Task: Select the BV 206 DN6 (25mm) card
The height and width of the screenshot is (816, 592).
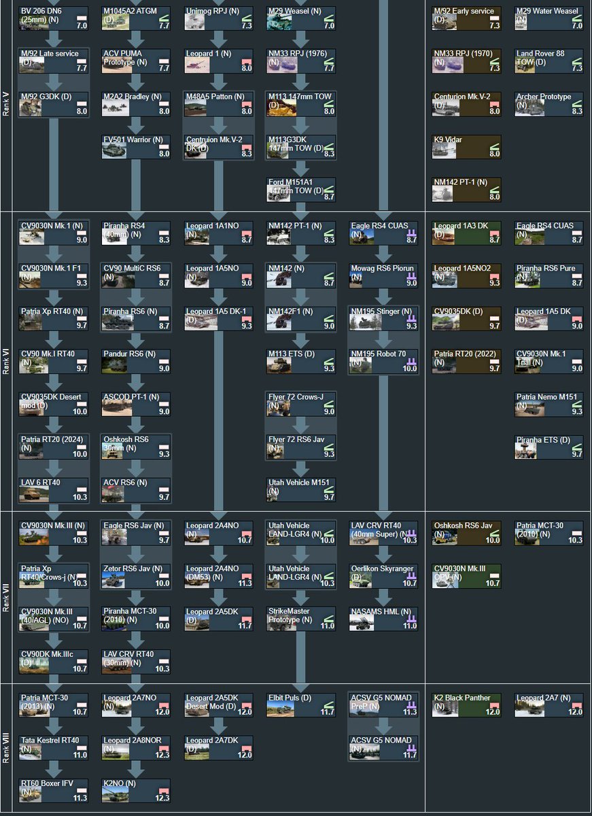Action: click(x=54, y=18)
